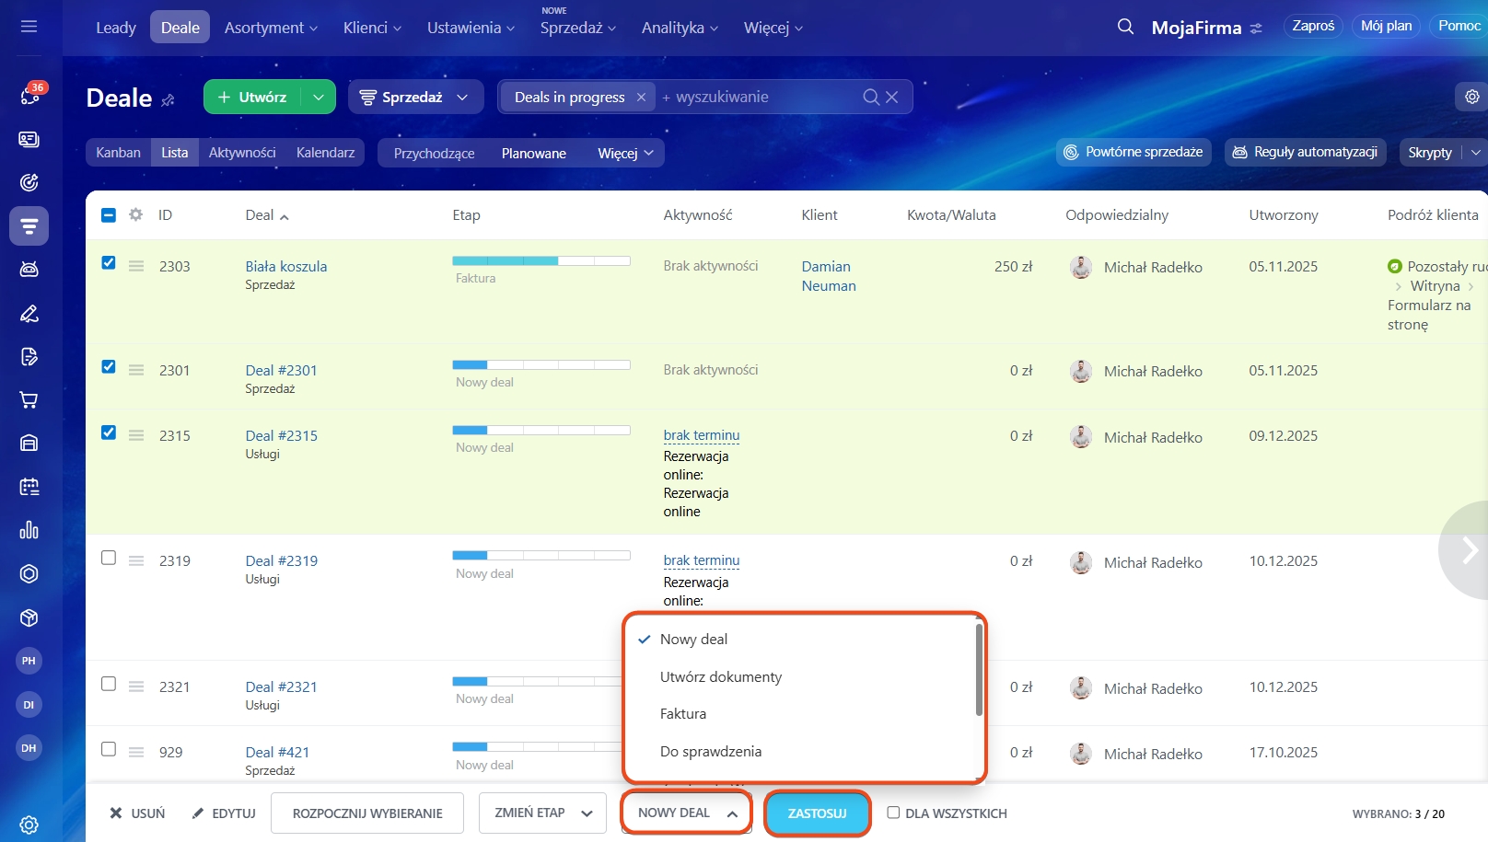1488x842 pixels.
Task: Open the shopping cart sidebar icon
Action: tap(29, 400)
